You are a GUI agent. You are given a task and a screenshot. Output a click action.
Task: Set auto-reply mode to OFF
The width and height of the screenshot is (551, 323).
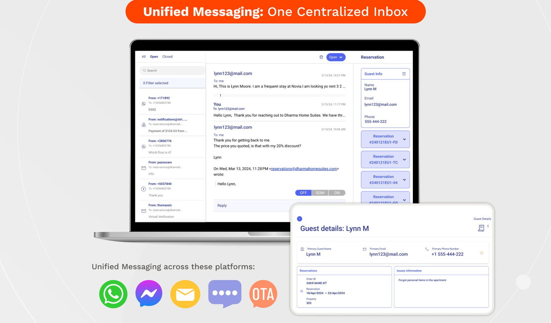[303, 193]
